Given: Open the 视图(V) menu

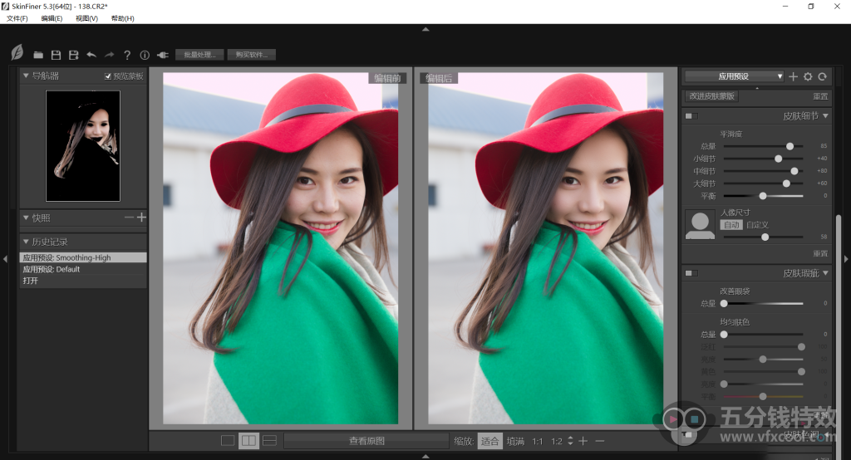Looking at the screenshot, I should (x=86, y=18).
